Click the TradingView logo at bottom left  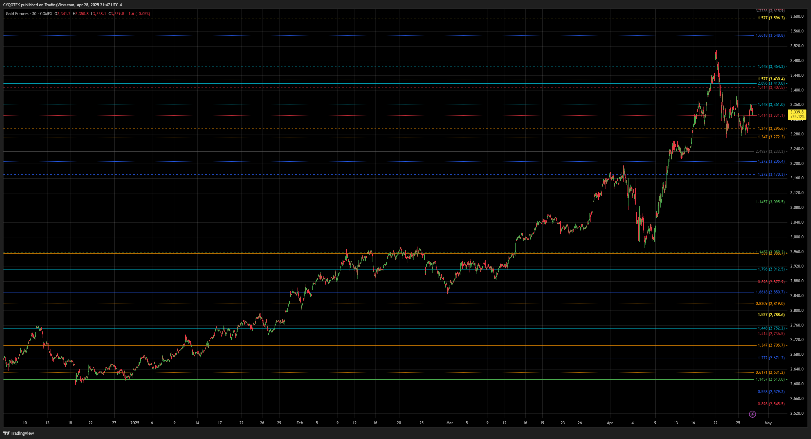(x=19, y=433)
